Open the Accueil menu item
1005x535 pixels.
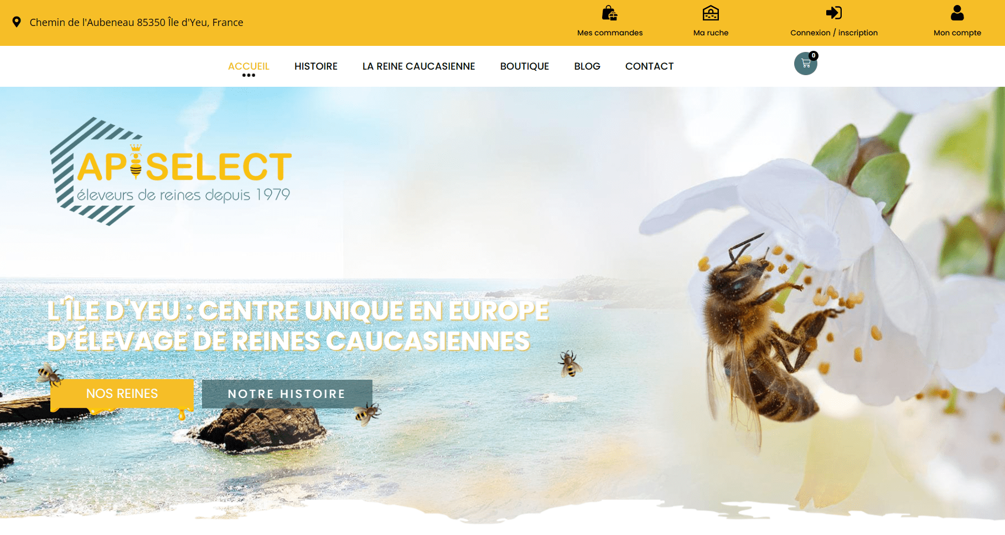248,66
